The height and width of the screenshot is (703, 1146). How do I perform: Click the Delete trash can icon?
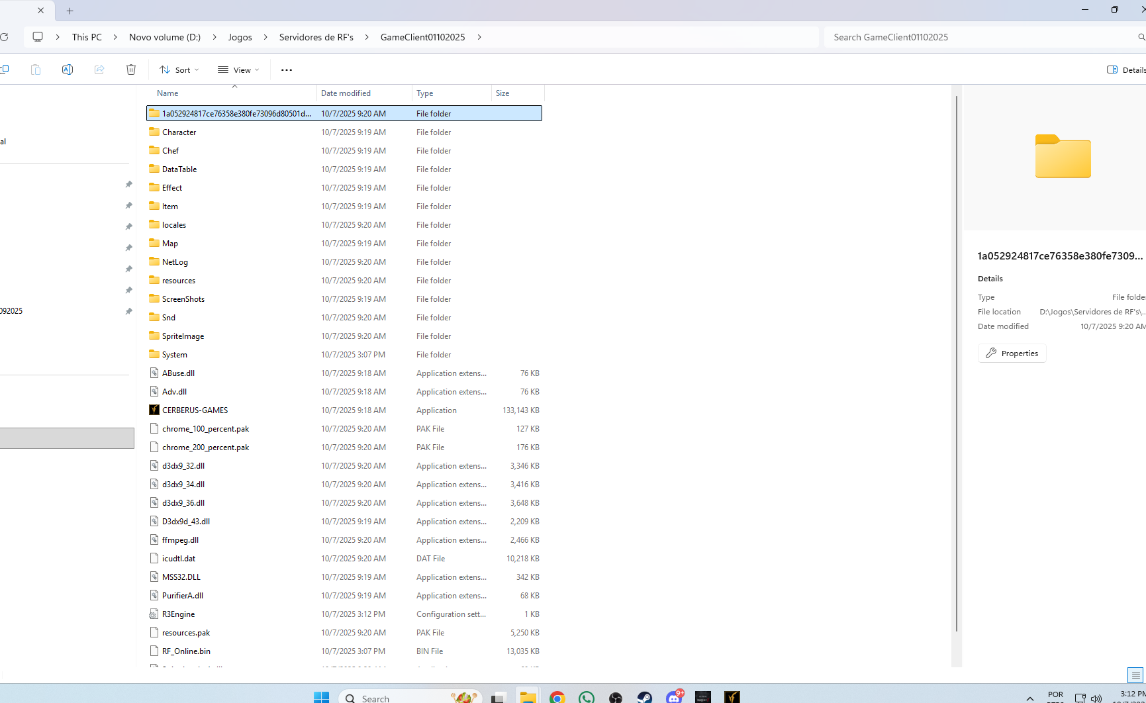pyautogui.click(x=131, y=70)
